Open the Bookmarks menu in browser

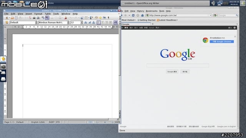click(x=151, y=11)
